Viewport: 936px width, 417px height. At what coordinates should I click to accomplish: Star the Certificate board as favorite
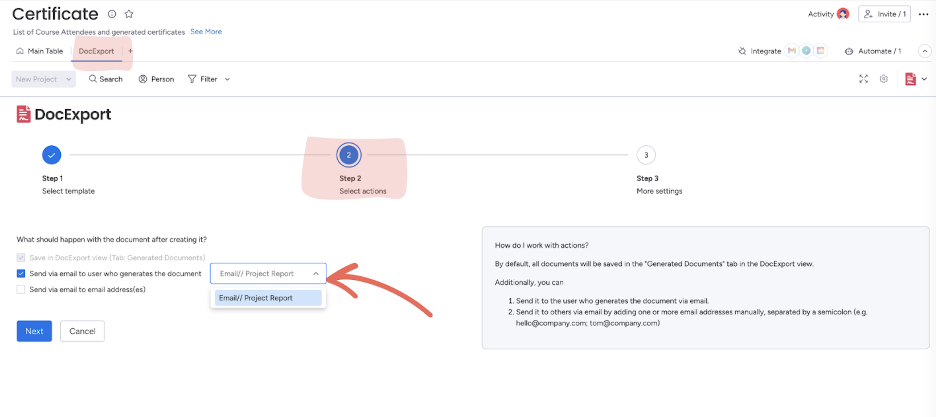point(129,14)
